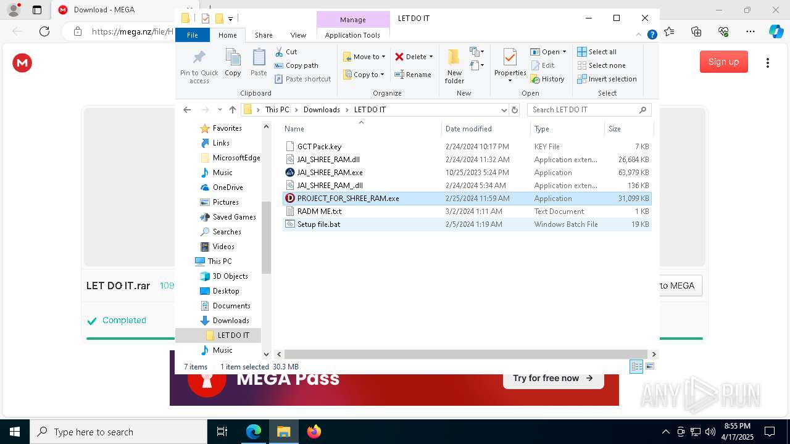Image resolution: width=790 pixels, height=444 pixels.
Task: Expand the Delete options arrow
Action: [x=431, y=57]
